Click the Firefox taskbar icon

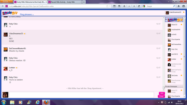46,102
